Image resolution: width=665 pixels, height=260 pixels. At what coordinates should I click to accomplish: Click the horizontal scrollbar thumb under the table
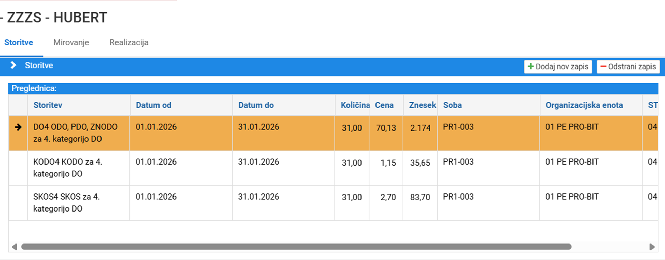pyautogui.click(x=296, y=247)
